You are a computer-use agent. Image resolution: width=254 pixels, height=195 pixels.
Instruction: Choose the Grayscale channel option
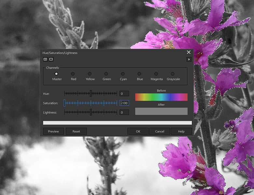coord(173,74)
